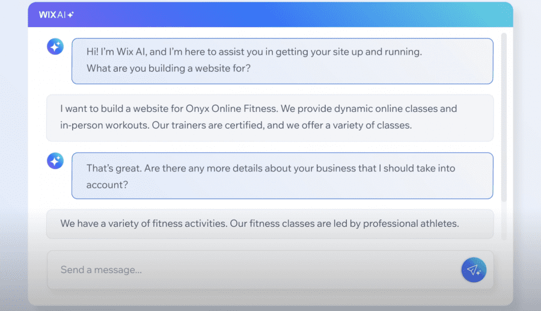The width and height of the screenshot is (541, 311).
Task: Click the sparkle star next to WIX AI logo
Action: tap(71, 14)
